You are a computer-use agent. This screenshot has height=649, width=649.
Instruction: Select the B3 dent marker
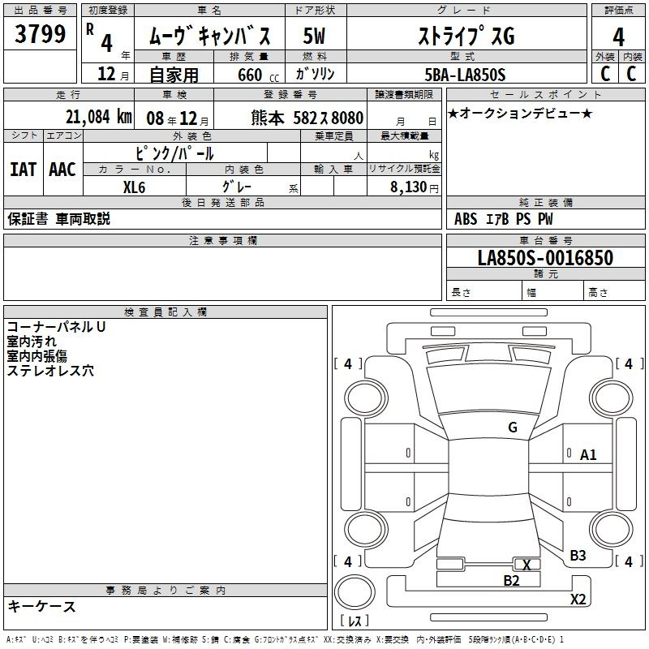tap(578, 555)
